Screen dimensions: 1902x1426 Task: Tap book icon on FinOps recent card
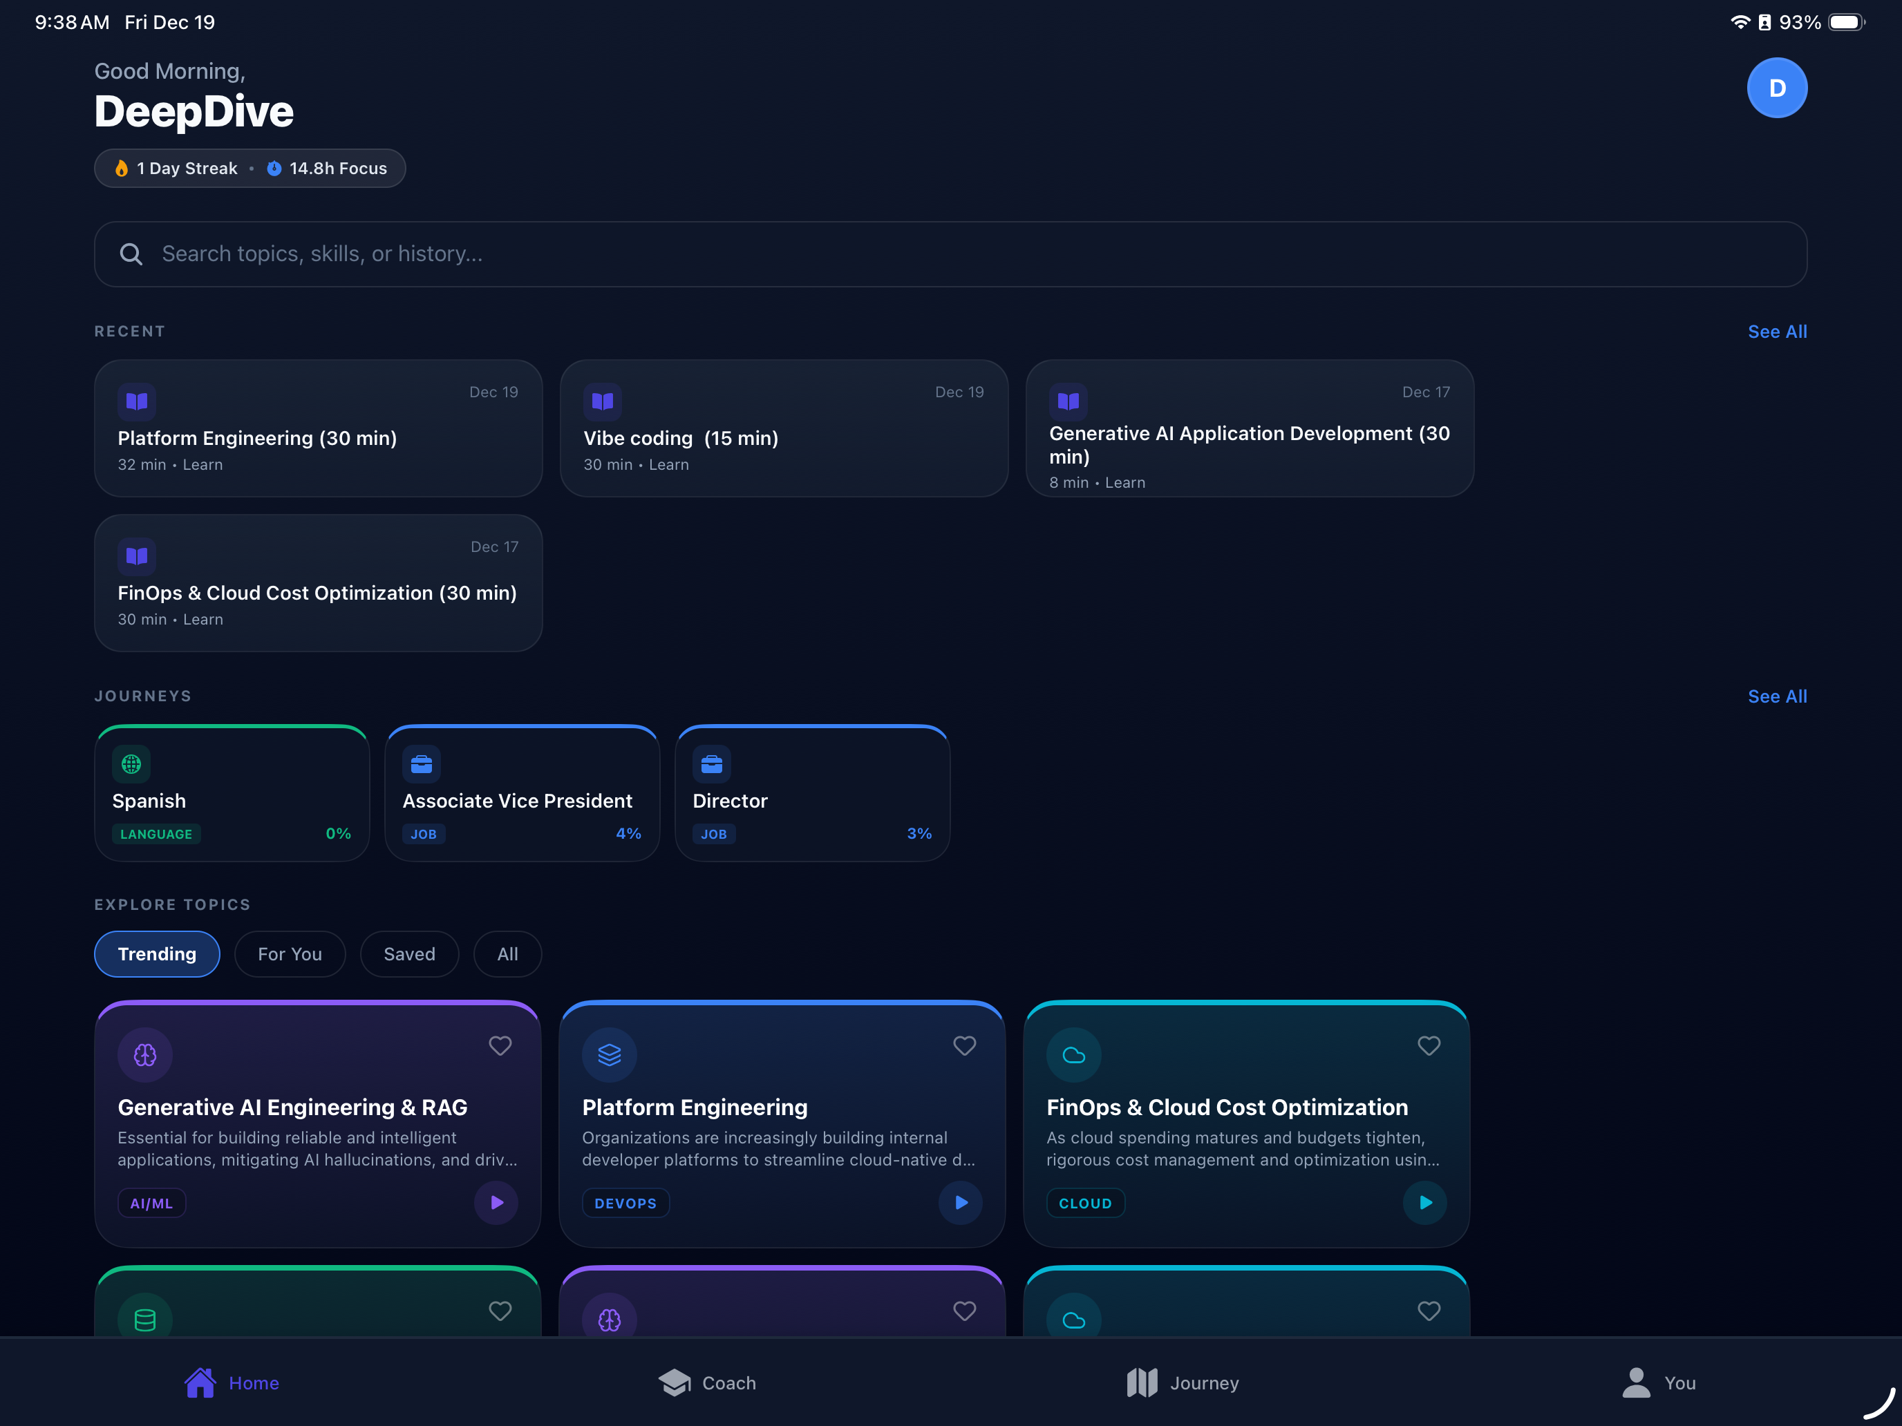(x=137, y=556)
